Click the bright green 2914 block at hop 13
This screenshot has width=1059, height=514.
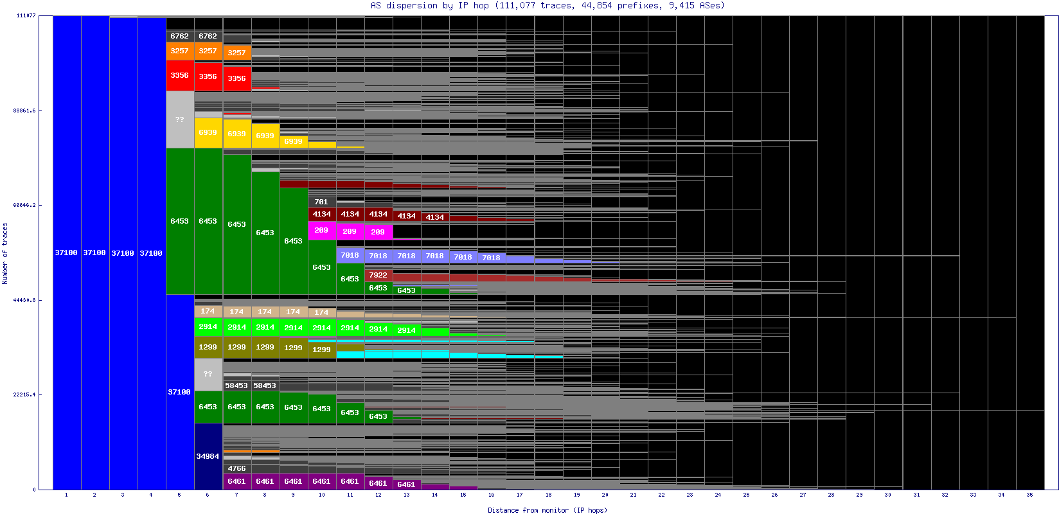(406, 330)
